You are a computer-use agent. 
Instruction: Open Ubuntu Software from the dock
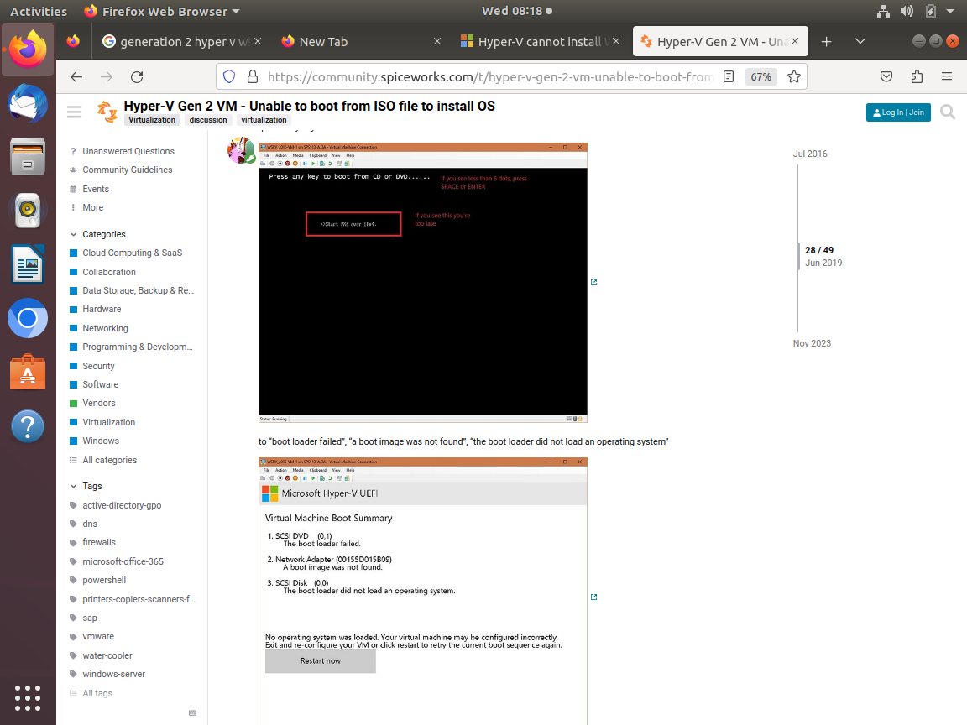[x=28, y=373]
